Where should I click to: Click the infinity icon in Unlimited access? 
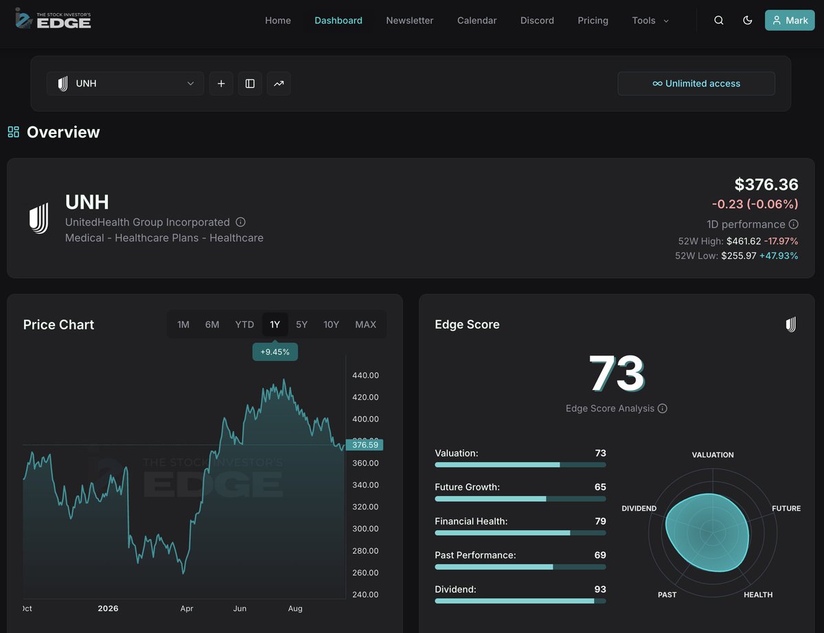pyautogui.click(x=658, y=84)
